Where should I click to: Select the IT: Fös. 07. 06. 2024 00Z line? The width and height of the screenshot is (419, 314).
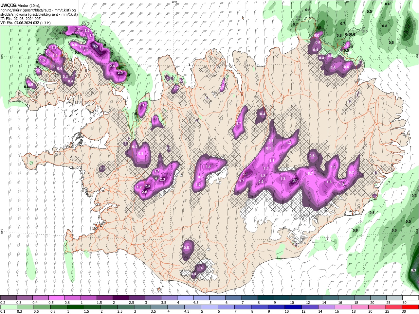tap(20, 19)
